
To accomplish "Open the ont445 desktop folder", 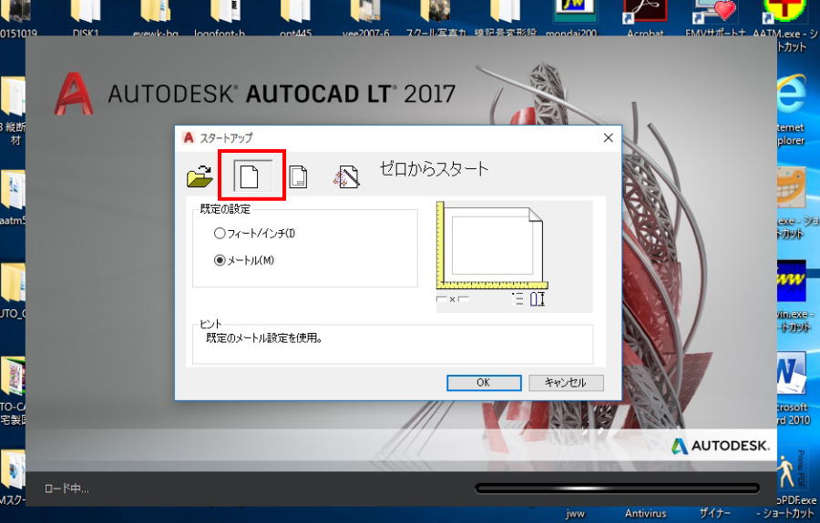I will pyautogui.click(x=295, y=18).
